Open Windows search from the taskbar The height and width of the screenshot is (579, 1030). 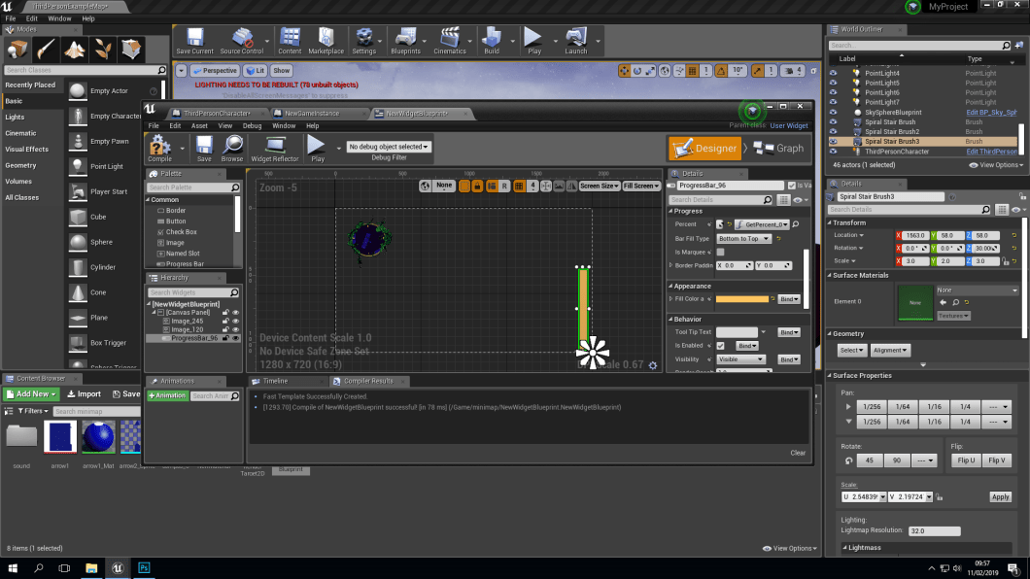pos(38,568)
